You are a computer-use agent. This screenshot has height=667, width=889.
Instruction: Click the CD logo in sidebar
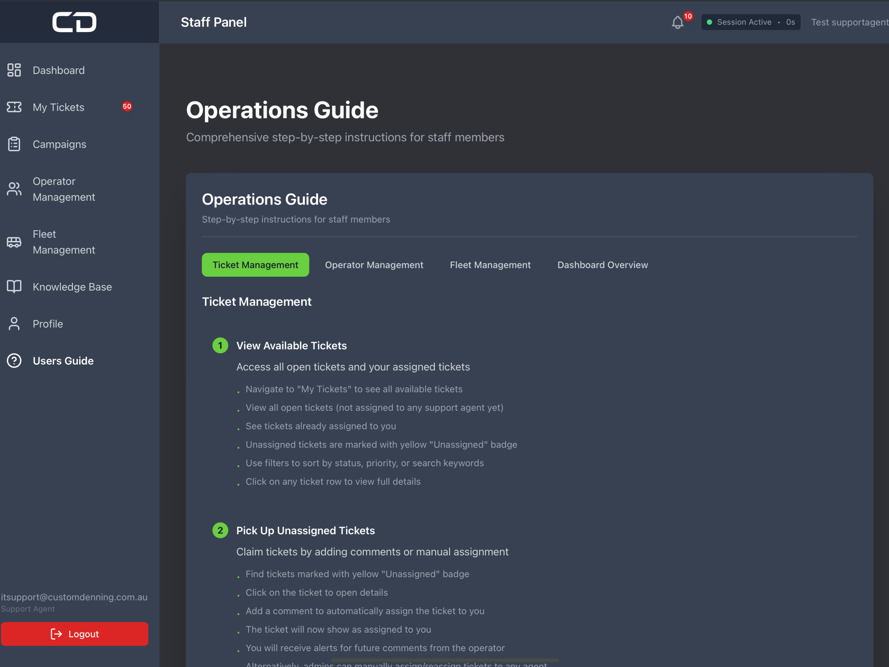click(74, 22)
